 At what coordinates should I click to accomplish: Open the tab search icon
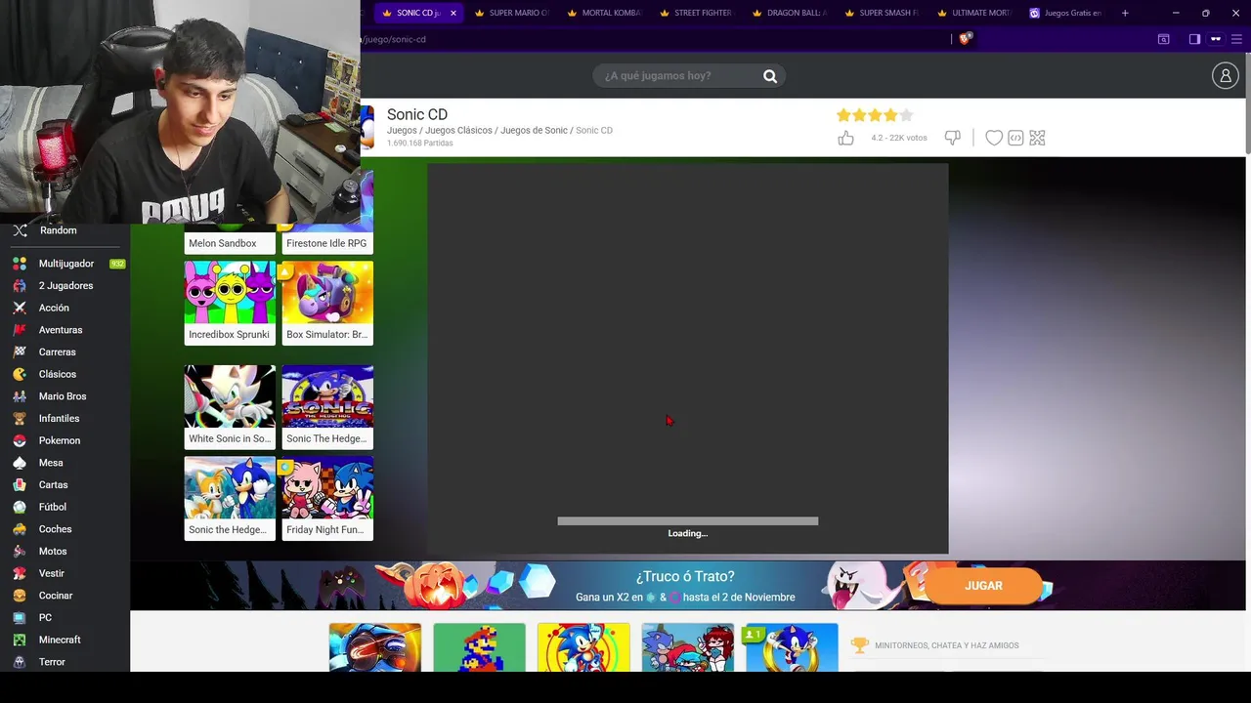tap(1163, 39)
